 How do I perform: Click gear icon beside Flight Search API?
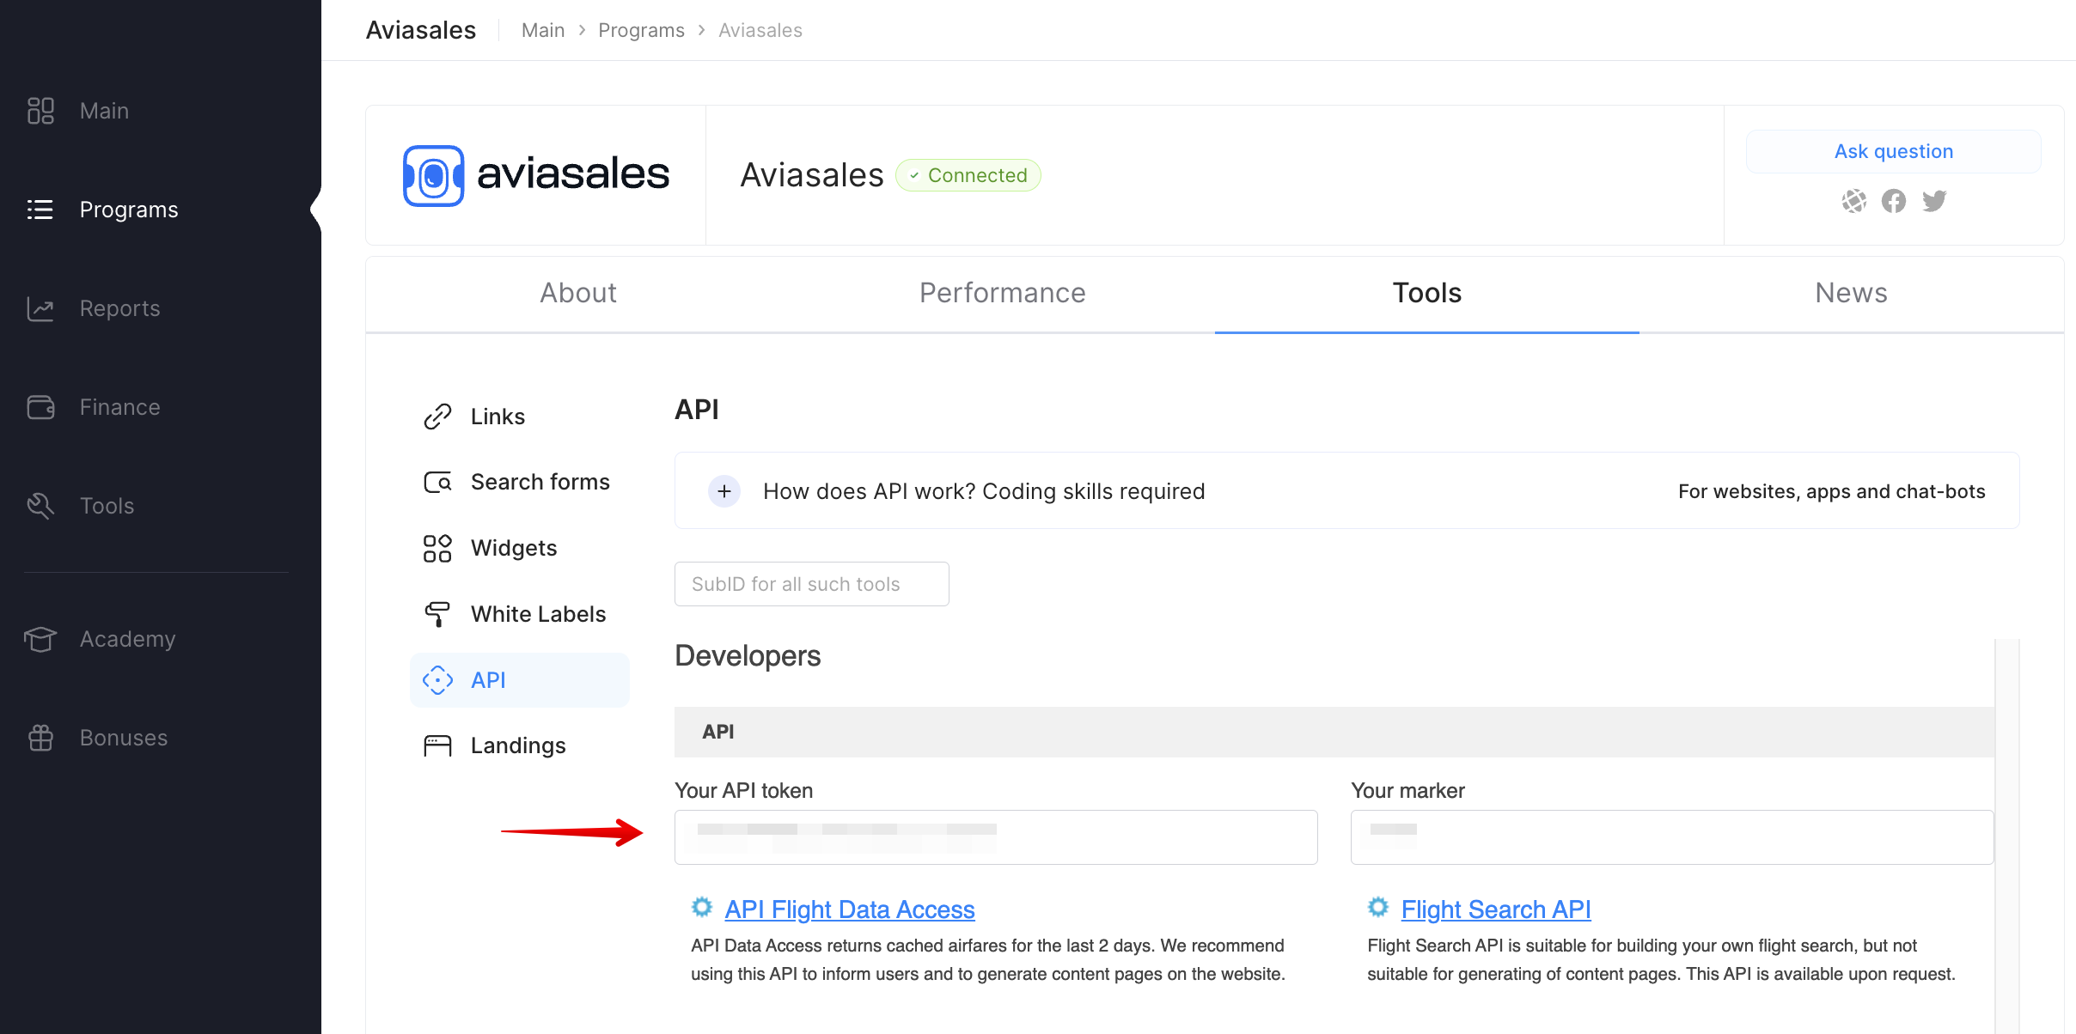coord(1378,908)
